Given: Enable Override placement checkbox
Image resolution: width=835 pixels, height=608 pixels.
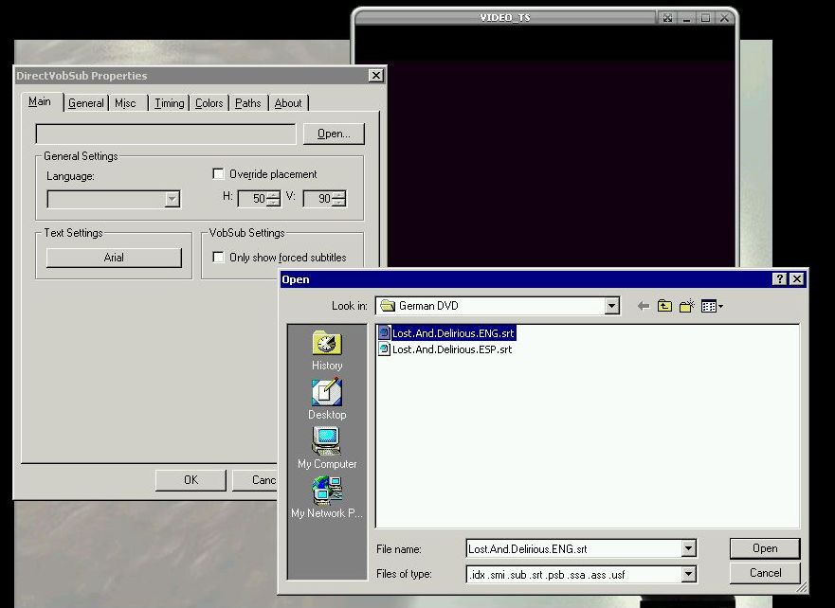Looking at the screenshot, I should coord(219,174).
